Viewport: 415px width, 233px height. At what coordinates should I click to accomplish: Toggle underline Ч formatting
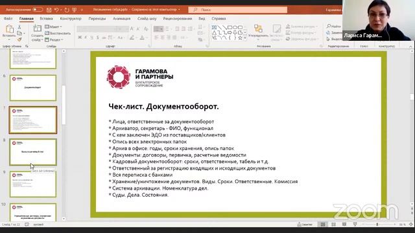point(92,38)
